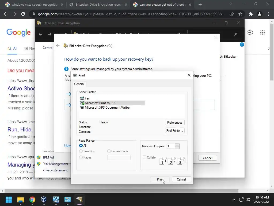Toggle the Collate checkbox
The height and width of the screenshot is (206, 274).
144,157
